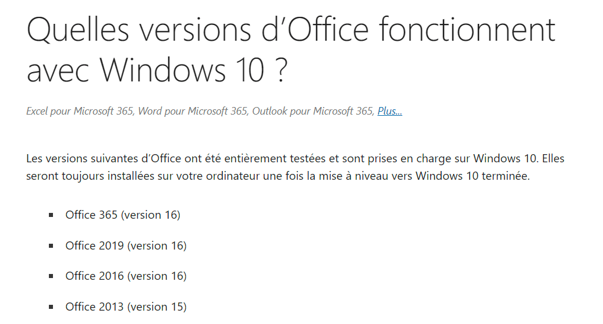Click the bullet square before Office 2016
603x324 pixels.
pos(51,276)
